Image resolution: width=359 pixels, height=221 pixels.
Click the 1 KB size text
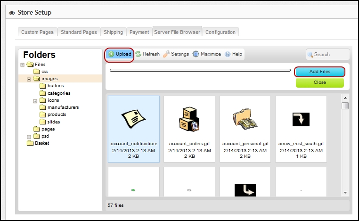pos(301,156)
